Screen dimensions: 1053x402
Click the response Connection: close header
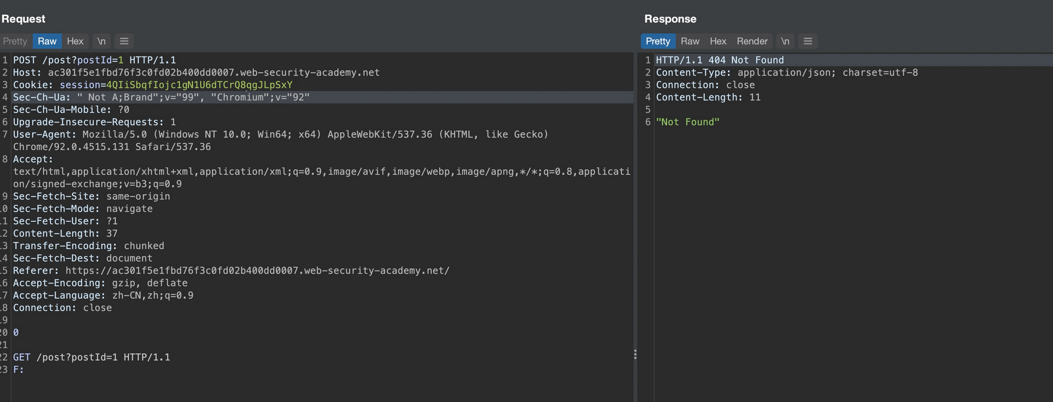(x=705, y=85)
